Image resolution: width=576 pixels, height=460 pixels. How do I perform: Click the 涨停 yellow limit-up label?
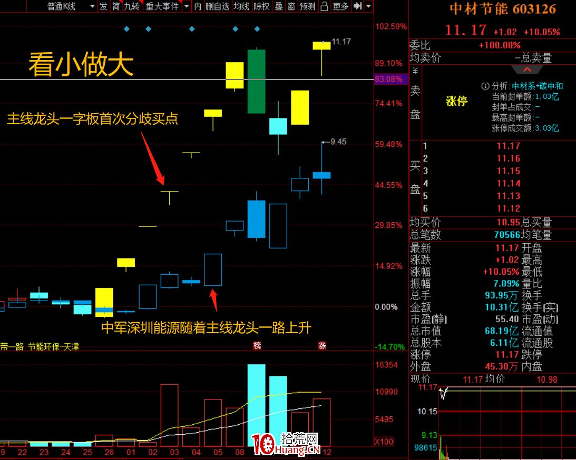tap(456, 101)
